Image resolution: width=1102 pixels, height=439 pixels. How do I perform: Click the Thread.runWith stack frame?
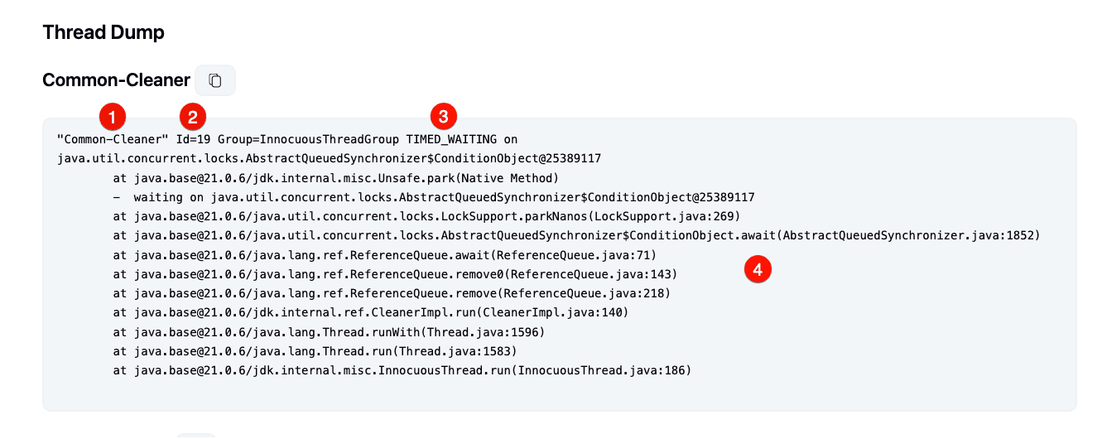[x=329, y=331]
